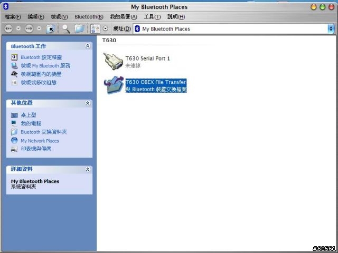Click the 檢視 My Bluetooth 服務 link
This screenshot has height=253, width=338.
coord(45,65)
